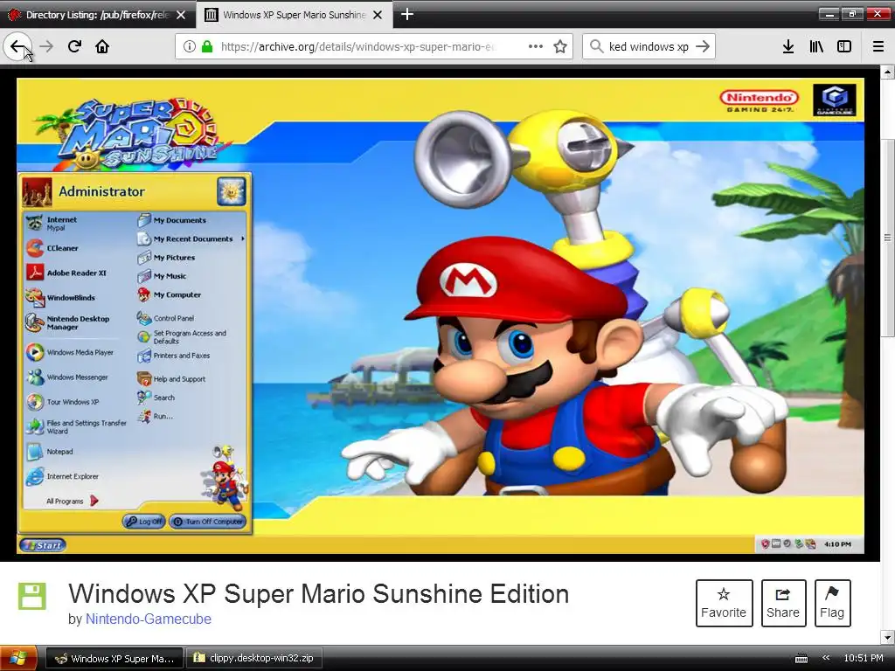Open a new tab with the plus button
Viewport: 895px width, 671px height.
tap(407, 14)
